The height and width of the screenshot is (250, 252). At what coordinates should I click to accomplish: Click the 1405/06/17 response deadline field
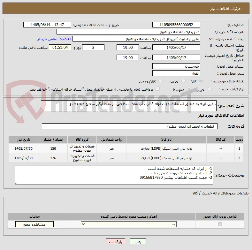click(176, 47)
